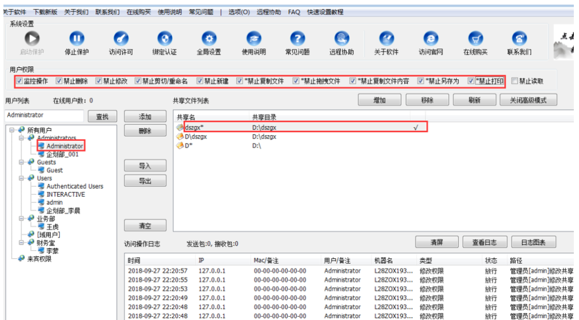Click the 企划部_李晨 user icon
Viewport: 579px width, 320px height.
coord(41,211)
